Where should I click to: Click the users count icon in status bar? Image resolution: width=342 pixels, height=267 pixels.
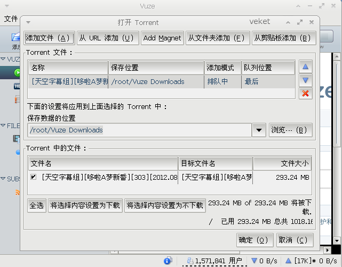pyautogui.click(x=190, y=261)
